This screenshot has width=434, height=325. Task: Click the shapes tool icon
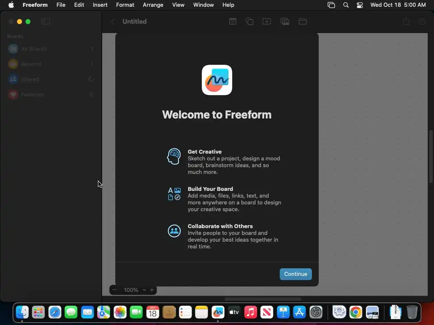tap(249, 21)
